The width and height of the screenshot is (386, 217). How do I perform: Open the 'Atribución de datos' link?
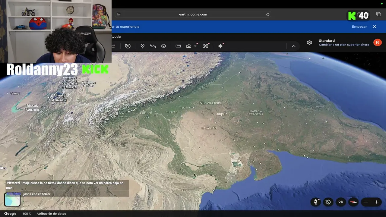(51, 214)
